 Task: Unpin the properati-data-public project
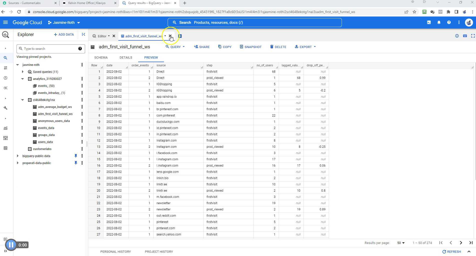coord(76,163)
